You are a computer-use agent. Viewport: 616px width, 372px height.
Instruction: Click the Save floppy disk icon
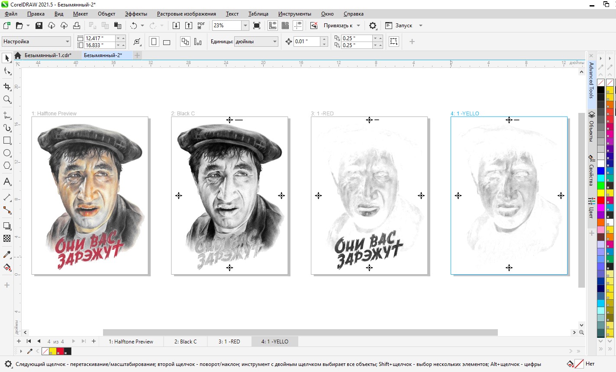click(x=39, y=26)
